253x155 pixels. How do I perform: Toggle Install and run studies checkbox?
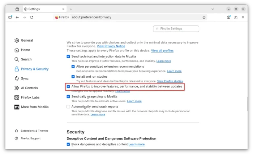point(73,77)
